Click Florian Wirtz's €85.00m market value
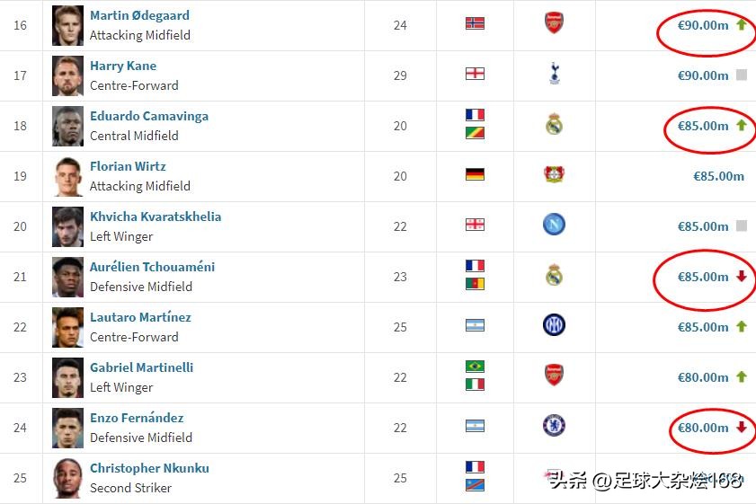The image size is (756, 504). coord(718,177)
